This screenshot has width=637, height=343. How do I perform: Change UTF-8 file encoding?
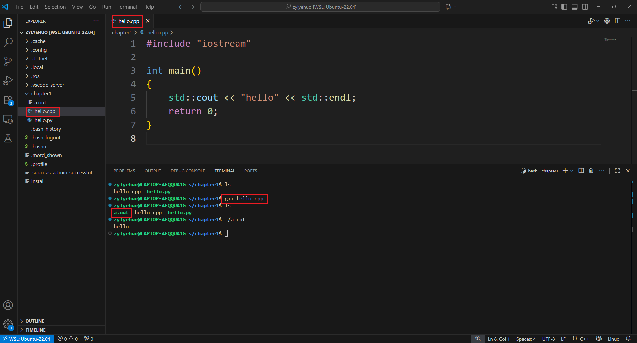(549, 339)
